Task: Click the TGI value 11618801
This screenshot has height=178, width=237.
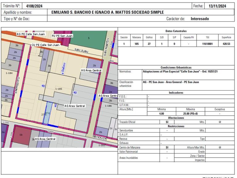Action: pyautogui.click(x=207, y=44)
